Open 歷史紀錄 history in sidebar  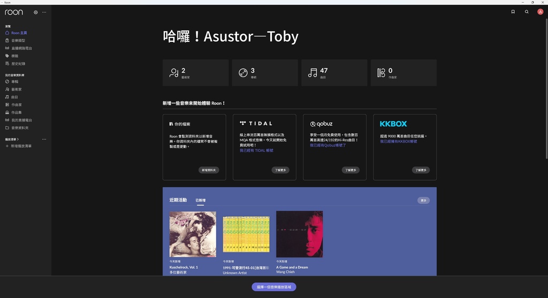18,64
